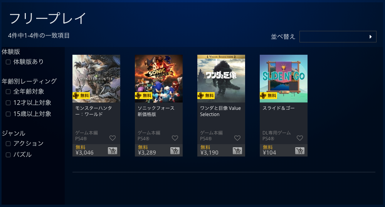Open ソニックフォース 新価格版 title link
This screenshot has width=385, height=207.
click(156, 111)
